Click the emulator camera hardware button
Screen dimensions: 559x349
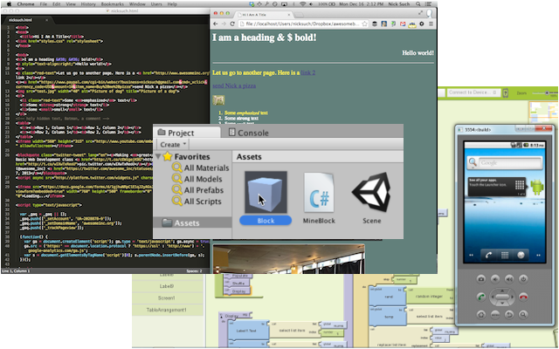point(481,279)
